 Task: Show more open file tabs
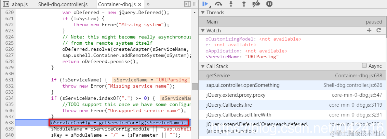pyautogui.click(x=148, y=4)
